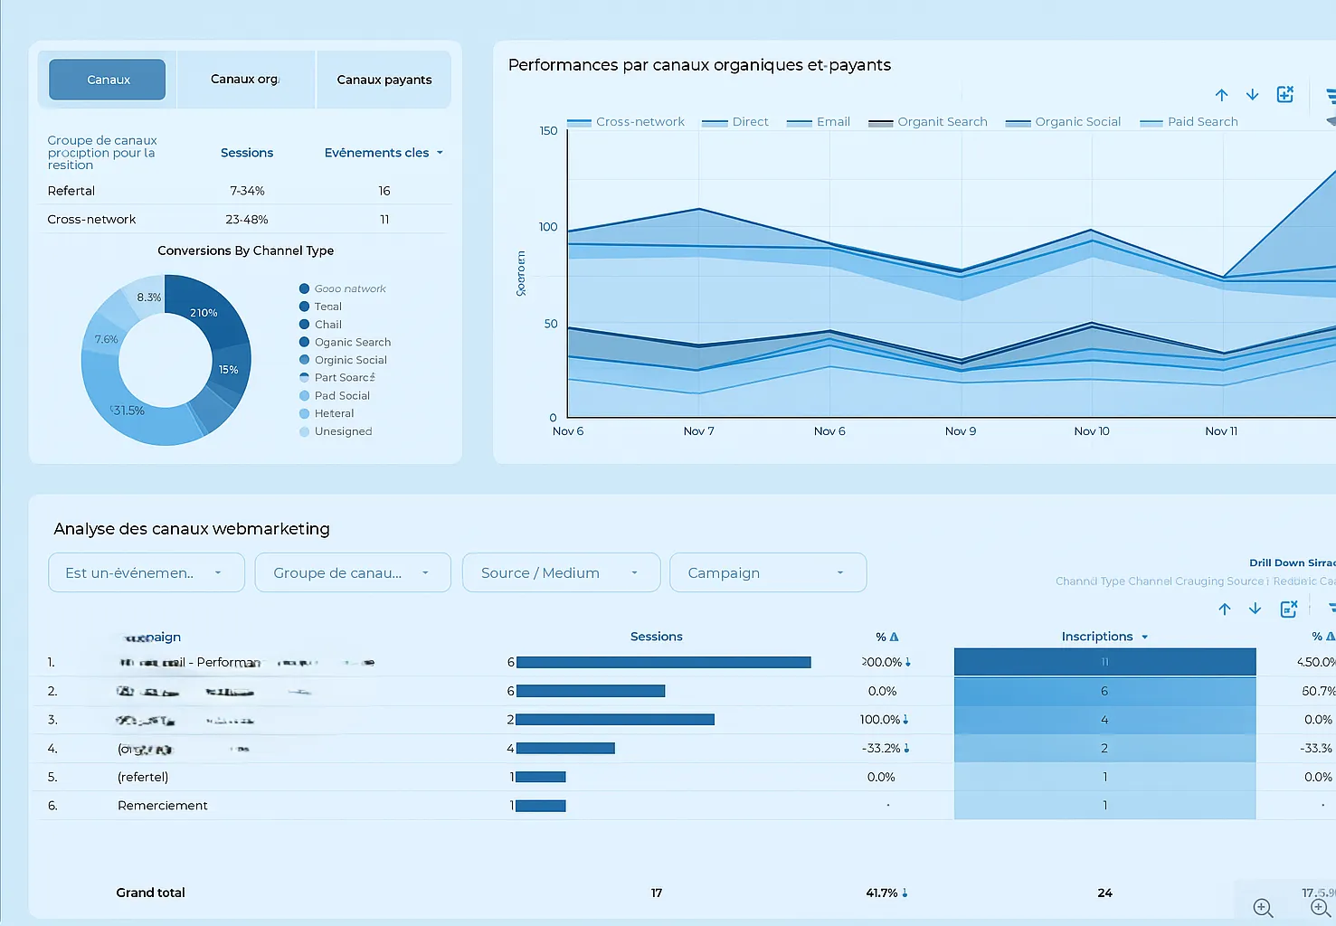This screenshot has height=926, width=1336.
Task: Click the cross-filter icon above the performance chart
Action: (x=1285, y=94)
